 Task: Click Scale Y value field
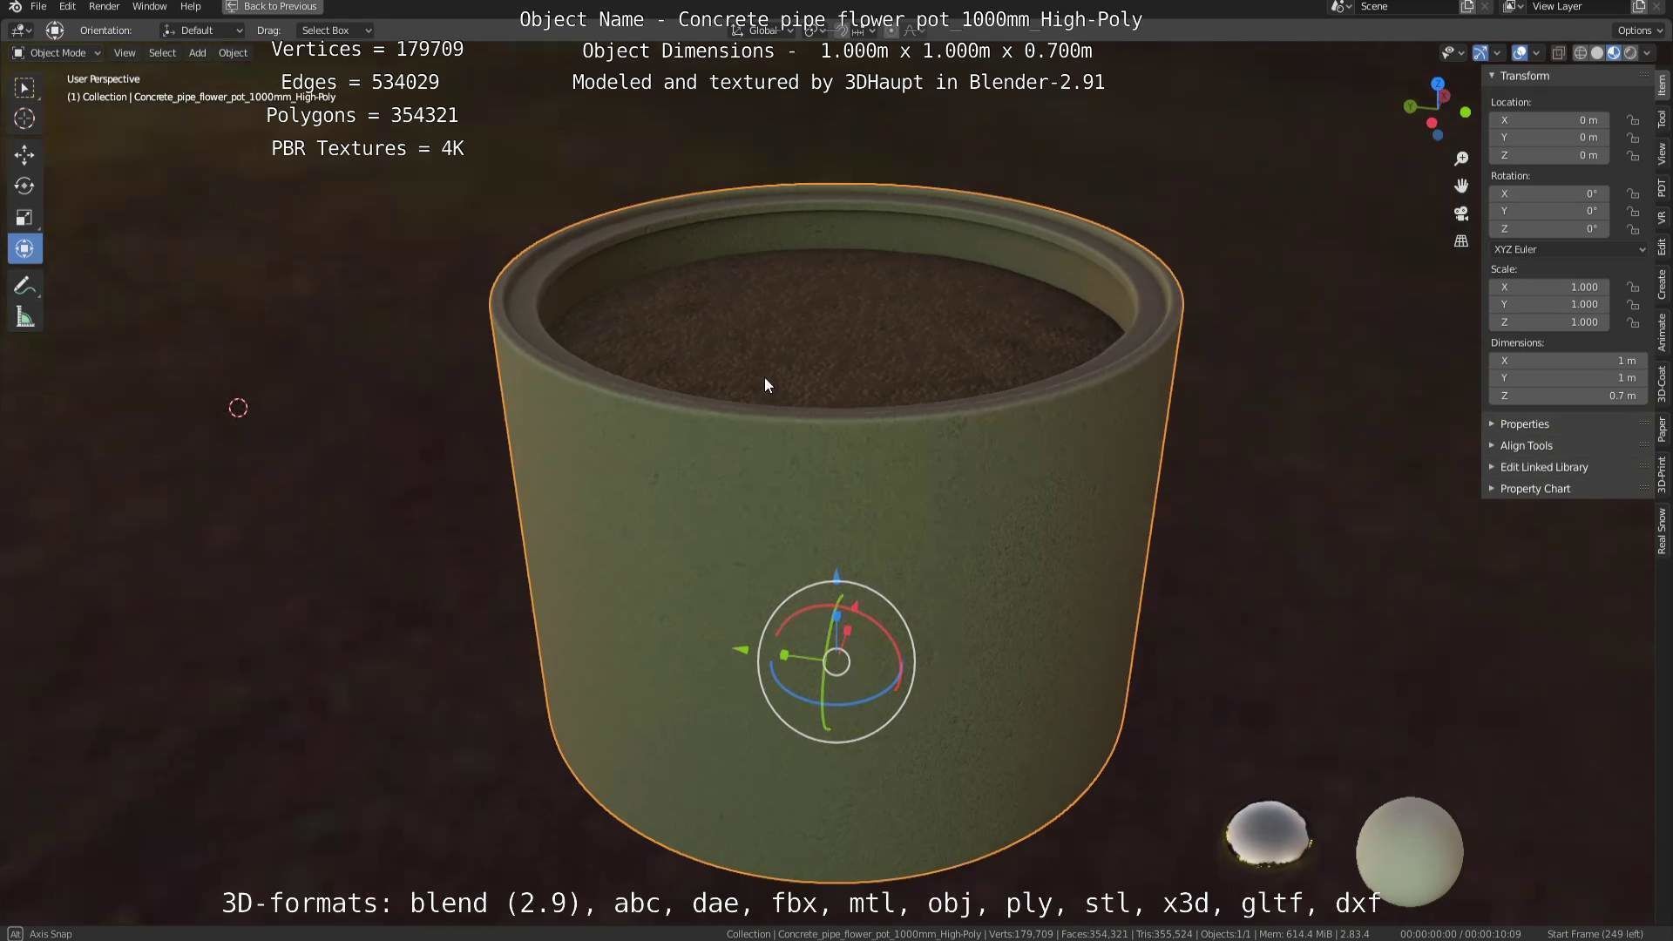(1549, 305)
